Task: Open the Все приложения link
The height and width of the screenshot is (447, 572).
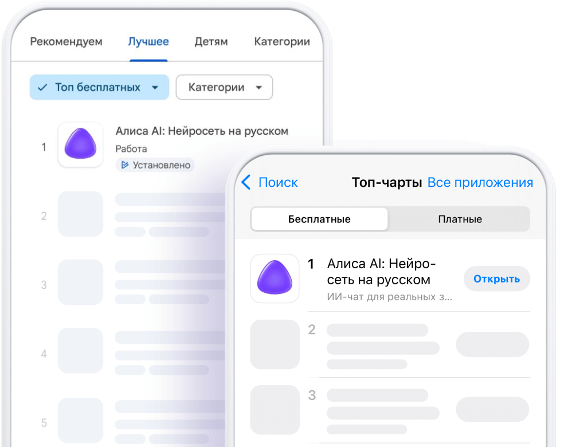Action: (x=480, y=182)
